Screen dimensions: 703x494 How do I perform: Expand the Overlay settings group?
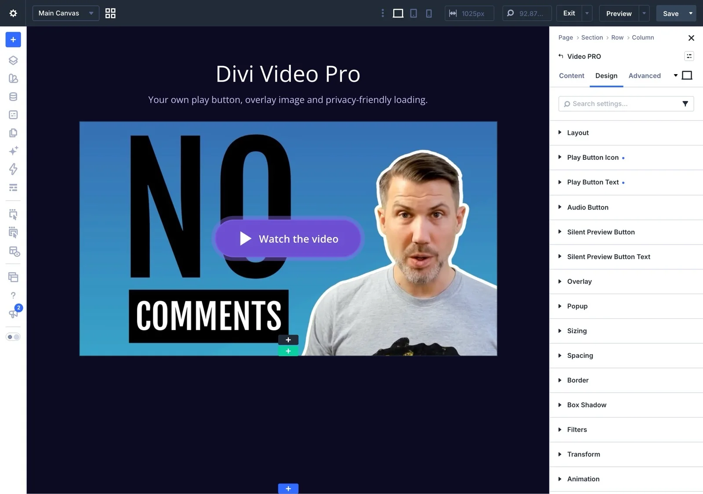coord(626,281)
